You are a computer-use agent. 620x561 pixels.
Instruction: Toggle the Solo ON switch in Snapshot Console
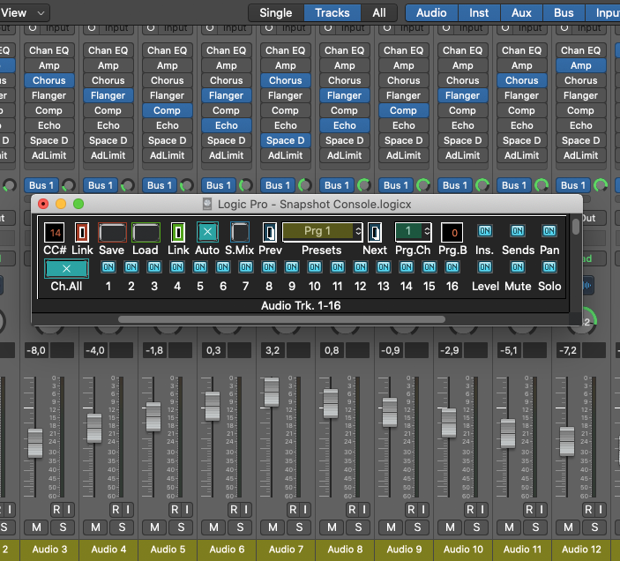[549, 267]
